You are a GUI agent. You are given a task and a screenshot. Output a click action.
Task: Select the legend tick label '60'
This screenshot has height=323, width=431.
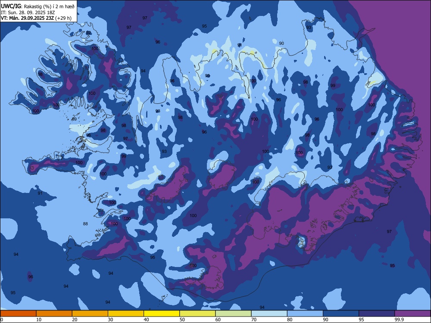pos(218,320)
